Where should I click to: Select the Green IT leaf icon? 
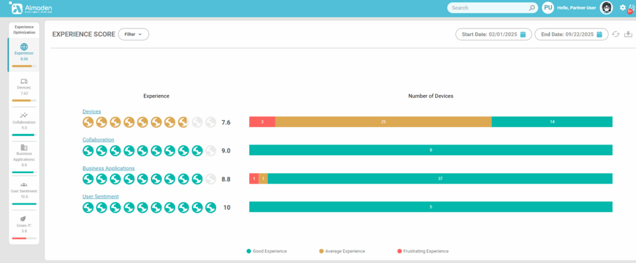click(x=24, y=219)
